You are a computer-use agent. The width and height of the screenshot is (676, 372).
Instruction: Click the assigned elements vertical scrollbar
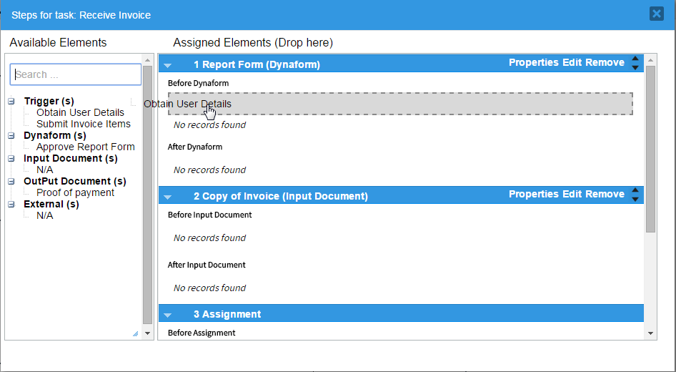pos(650,149)
